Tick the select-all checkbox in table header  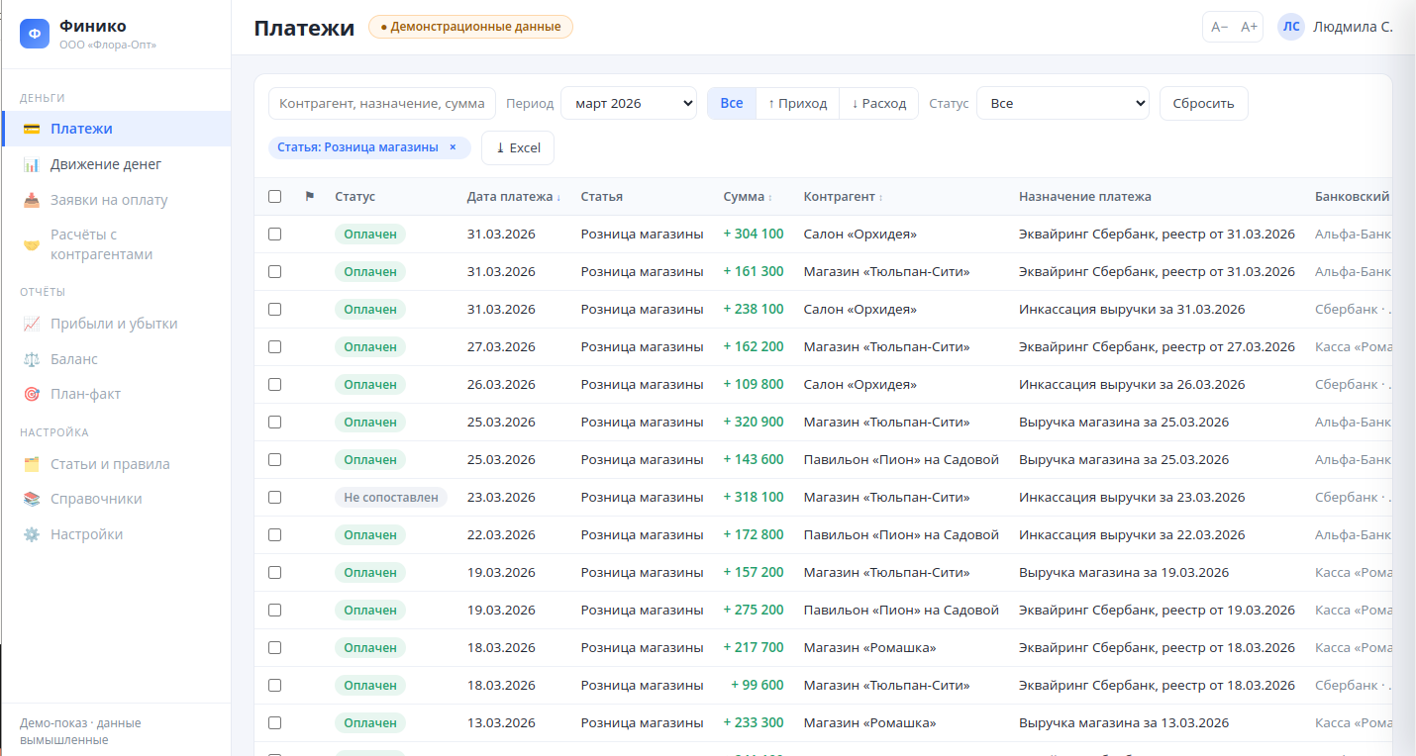pos(275,197)
